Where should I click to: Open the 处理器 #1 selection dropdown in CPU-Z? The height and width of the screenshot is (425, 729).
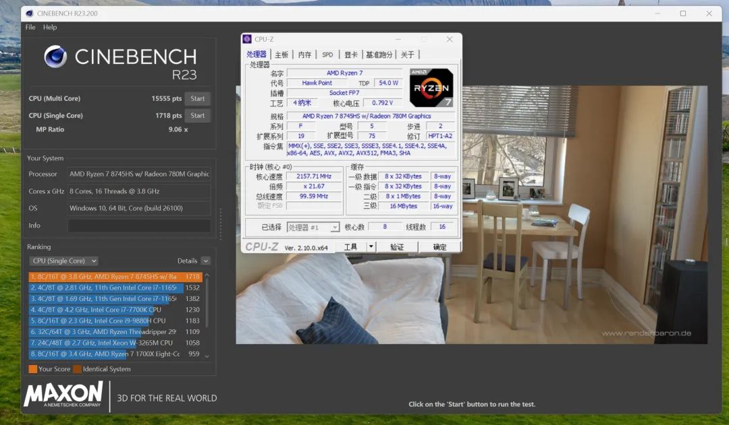tap(313, 228)
